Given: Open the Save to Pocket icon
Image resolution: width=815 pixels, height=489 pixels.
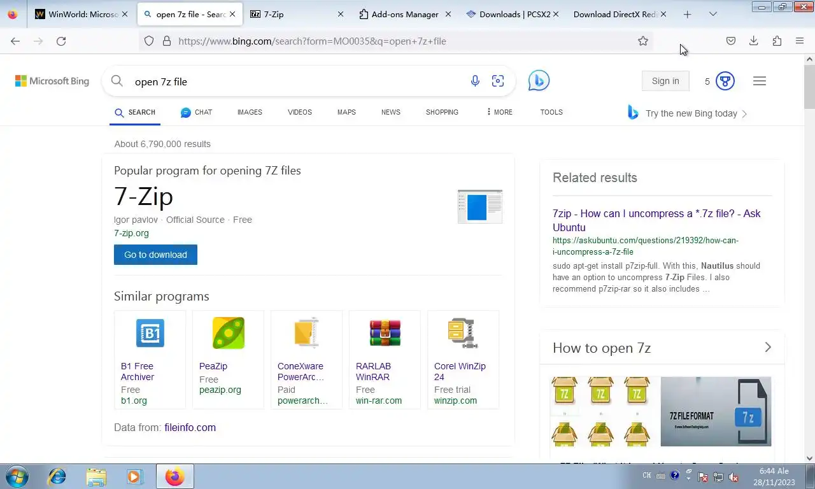Looking at the screenshot, I should [731, 41].
